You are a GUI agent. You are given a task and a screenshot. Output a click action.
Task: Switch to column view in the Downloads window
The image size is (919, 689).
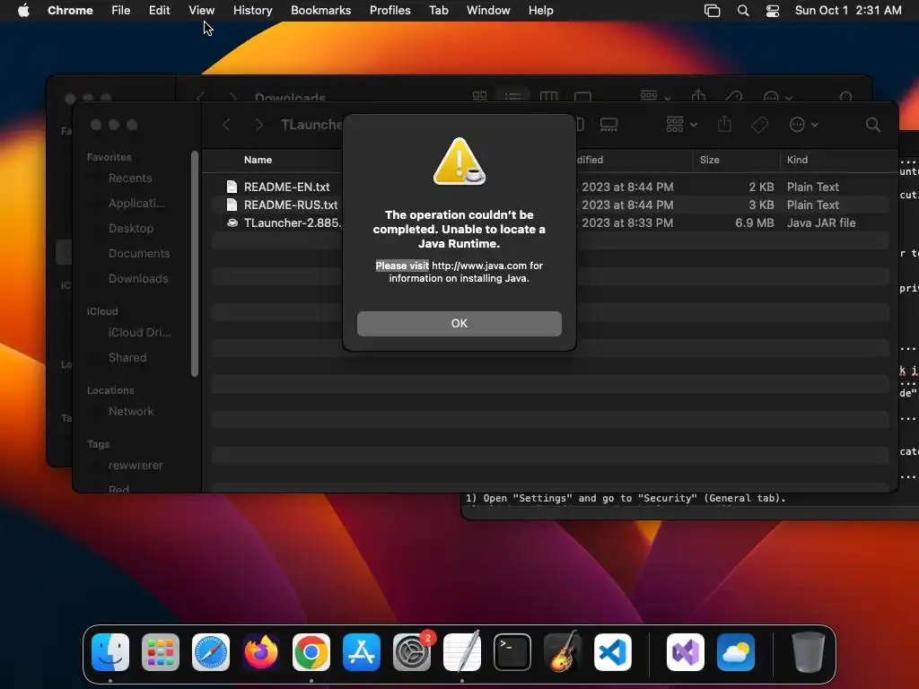548,95
